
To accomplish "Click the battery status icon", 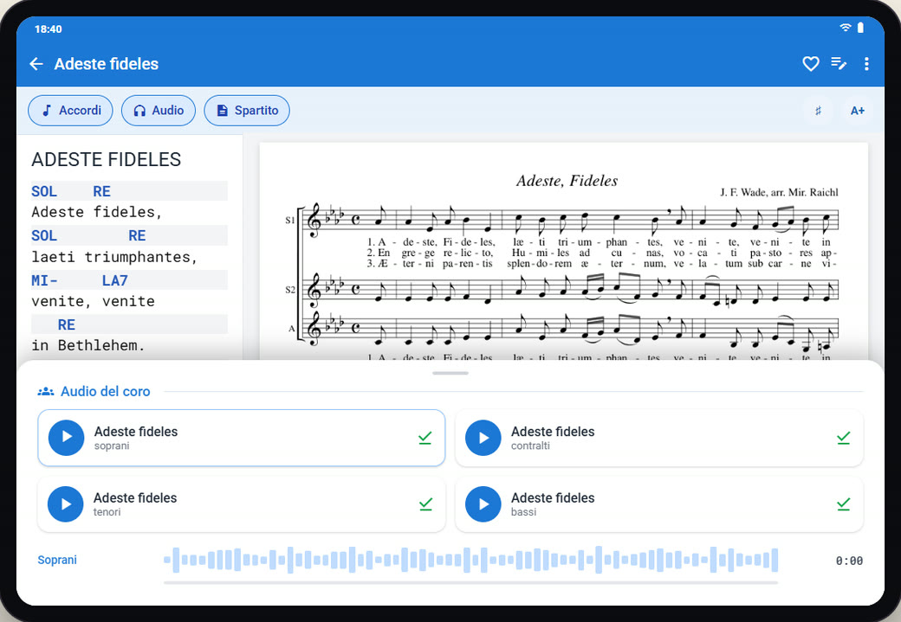I will [860, 28].
